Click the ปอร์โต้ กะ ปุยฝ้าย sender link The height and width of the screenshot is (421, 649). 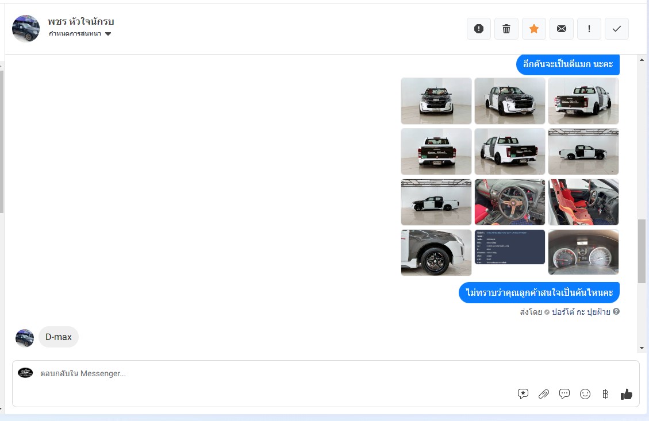coord(581,312)
